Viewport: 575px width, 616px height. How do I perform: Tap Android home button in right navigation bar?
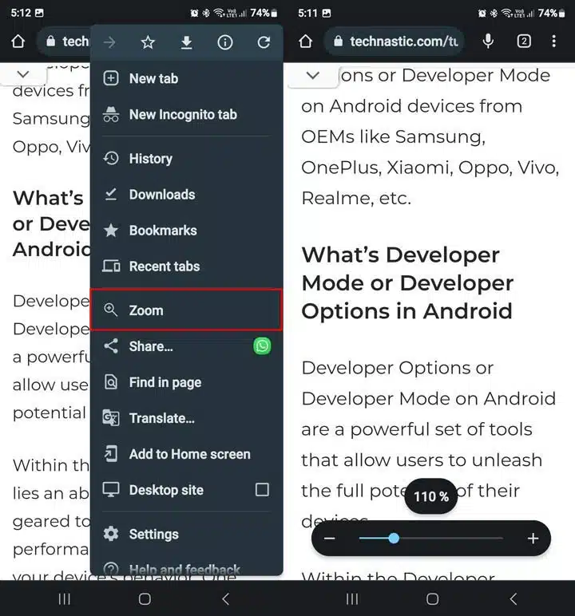433,598
